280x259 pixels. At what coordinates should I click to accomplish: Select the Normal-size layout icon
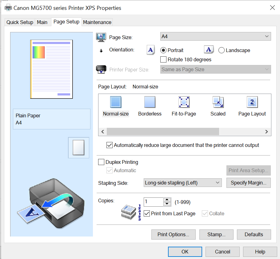[116, 102]
